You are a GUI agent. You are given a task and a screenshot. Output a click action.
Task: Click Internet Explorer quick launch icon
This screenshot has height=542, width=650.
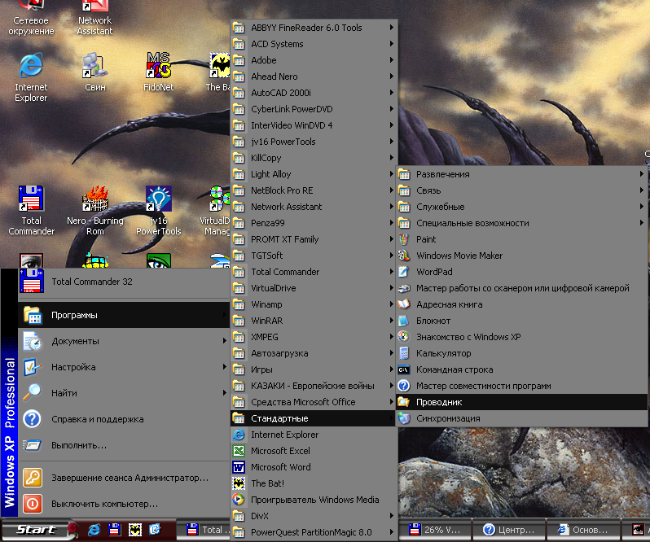tap(94, 530)
